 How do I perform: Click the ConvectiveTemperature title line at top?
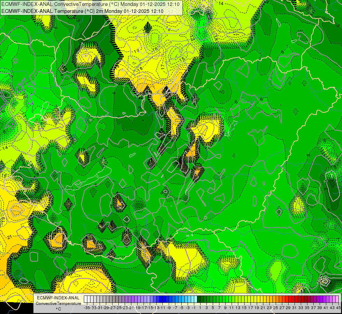(90, 4)
